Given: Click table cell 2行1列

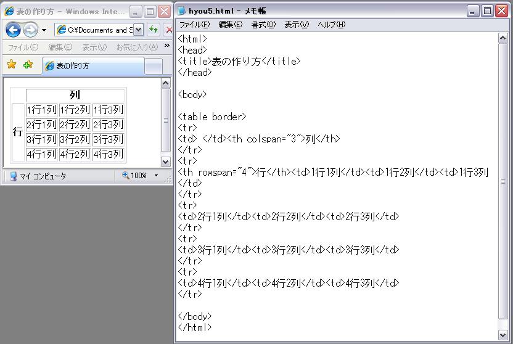Looking at the screenshot, I should coord(42,125).
